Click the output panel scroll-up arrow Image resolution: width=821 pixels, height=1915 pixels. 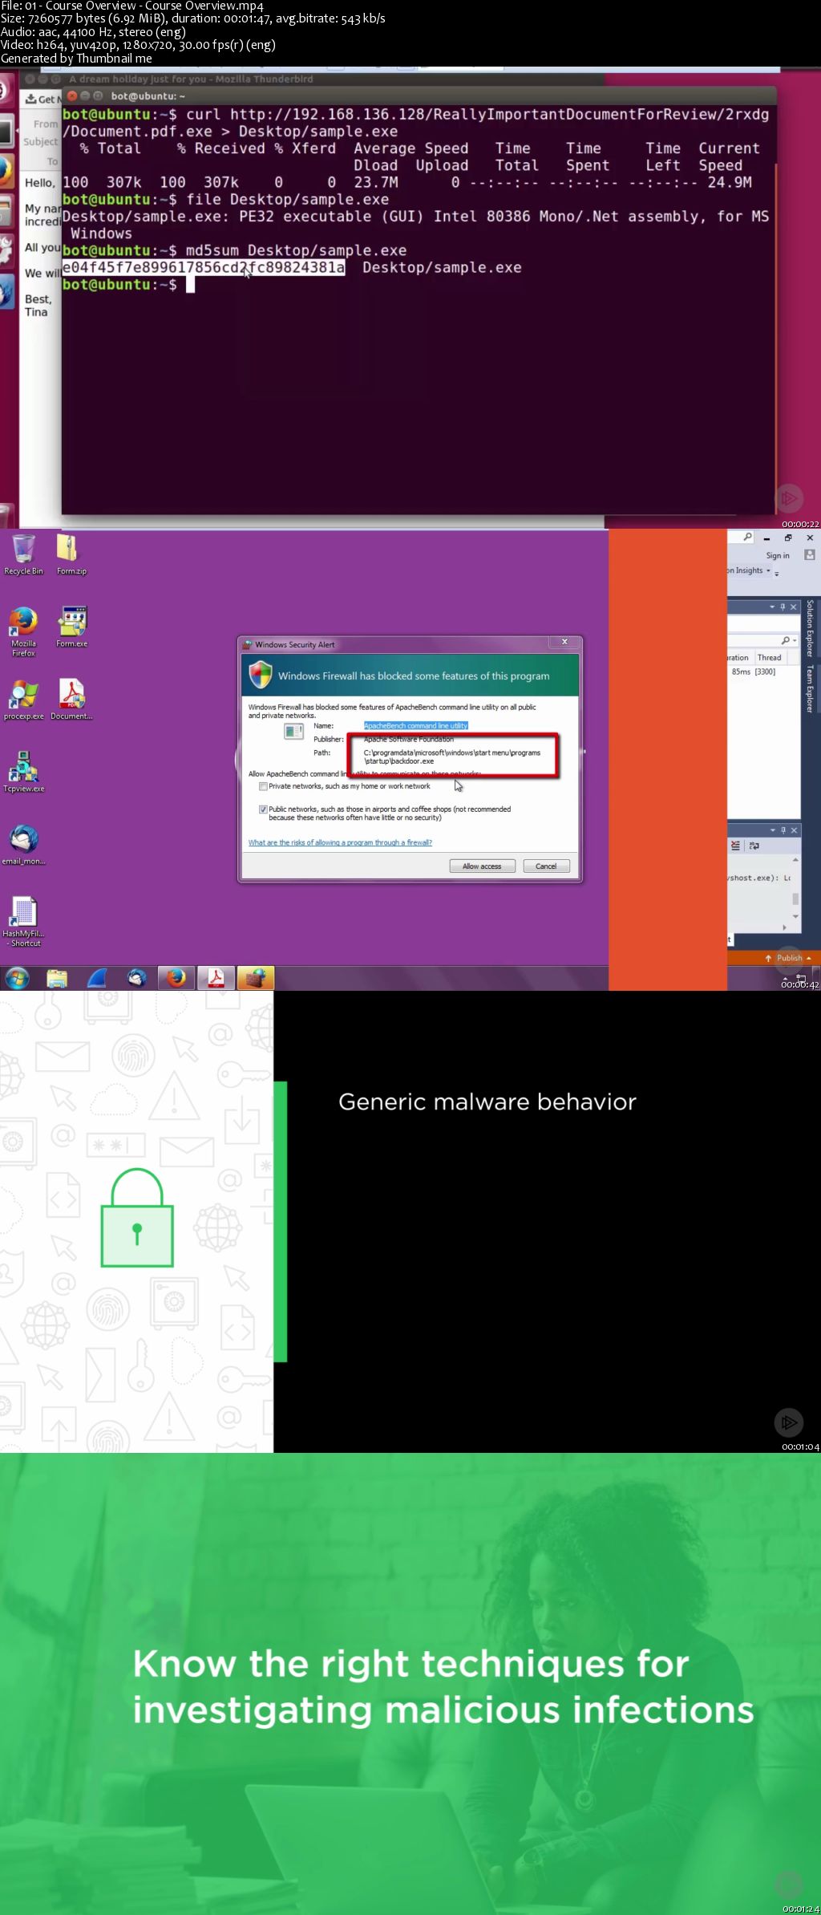point(795,860)
